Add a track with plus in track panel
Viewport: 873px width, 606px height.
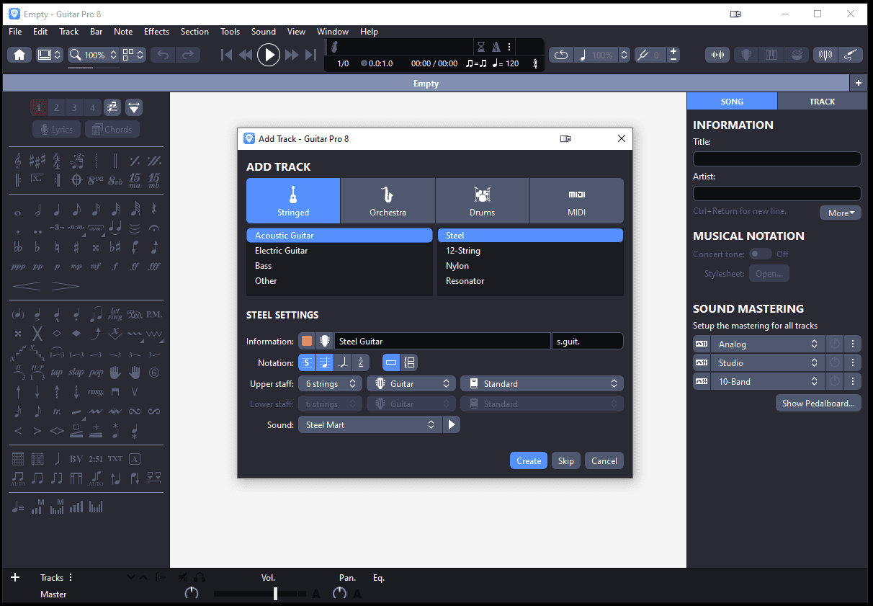click(x=15, y=577)
